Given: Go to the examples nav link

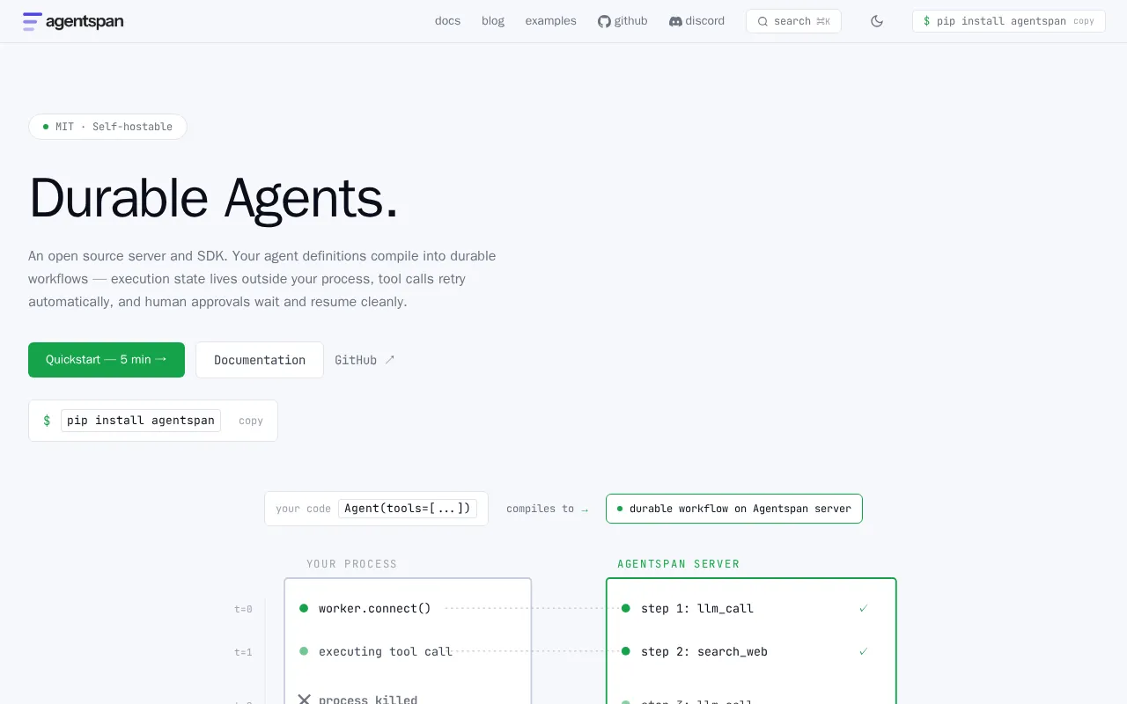Looking at the screenshot, I should [x=551, y=21].
